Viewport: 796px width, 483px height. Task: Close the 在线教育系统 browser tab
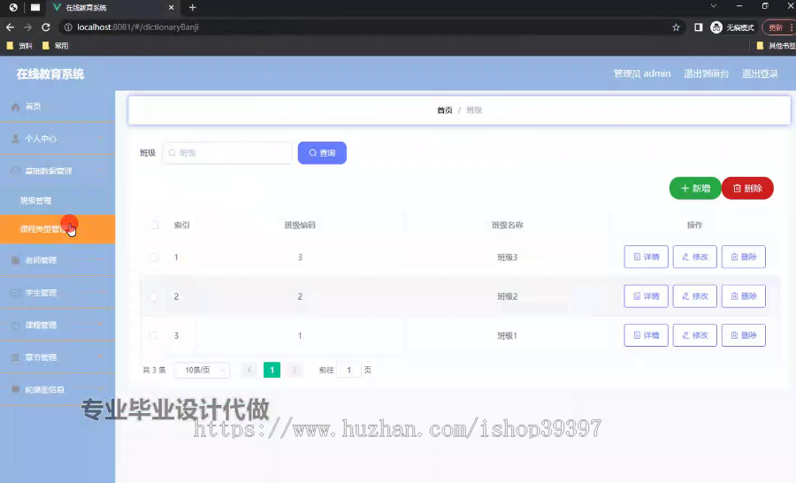click(x=171, y=8)
